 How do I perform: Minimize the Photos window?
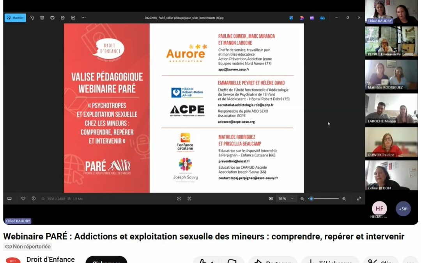[x=336, y=18]
